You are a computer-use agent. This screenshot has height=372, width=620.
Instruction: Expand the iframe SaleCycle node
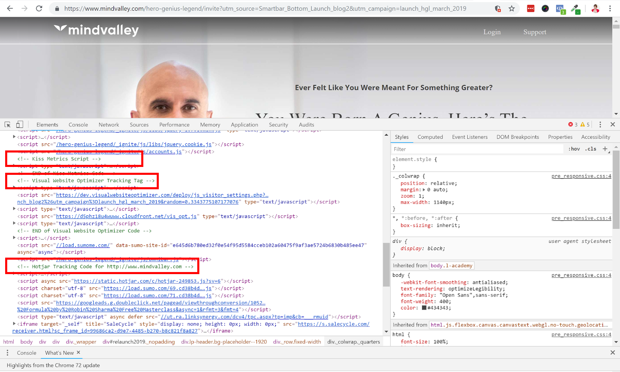coord(14,324)
